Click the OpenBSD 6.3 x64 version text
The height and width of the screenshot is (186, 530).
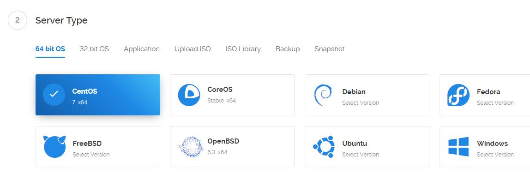[x=217, y=152]
